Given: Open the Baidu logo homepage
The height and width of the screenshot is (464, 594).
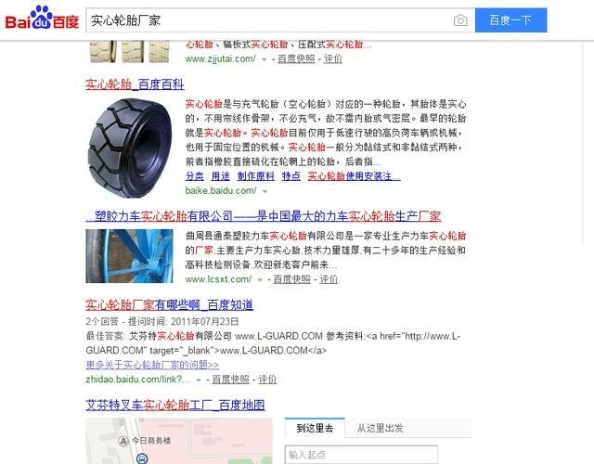Looking at the screenshot, I should click(42, 19).
